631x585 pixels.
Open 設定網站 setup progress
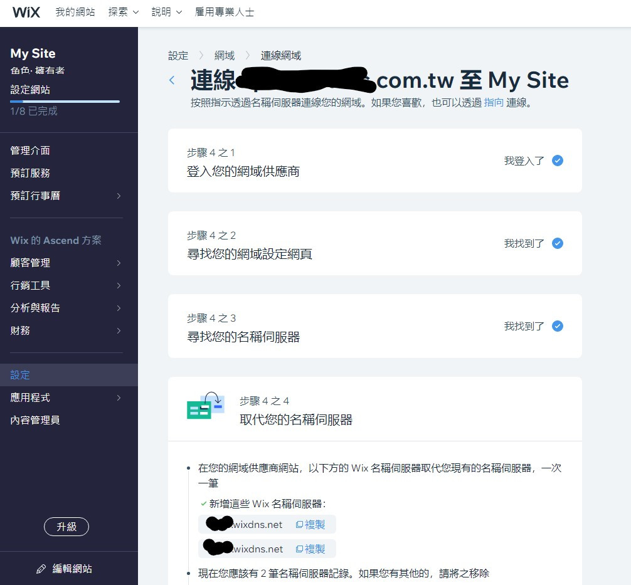(30, 89)
